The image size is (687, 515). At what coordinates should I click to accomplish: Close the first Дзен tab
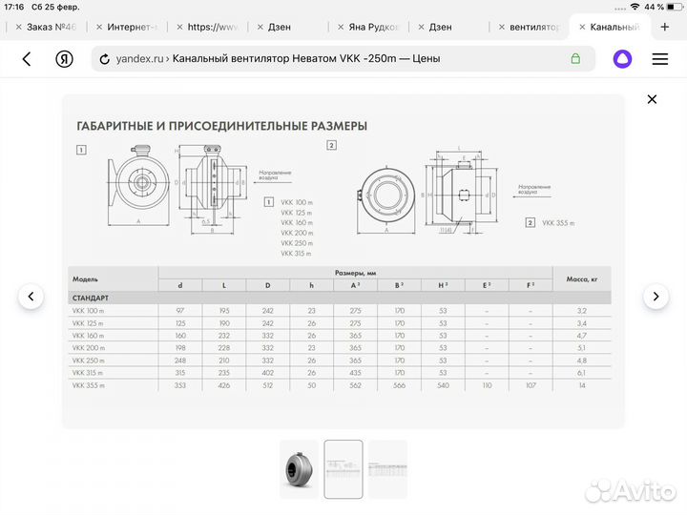point(260,27)
